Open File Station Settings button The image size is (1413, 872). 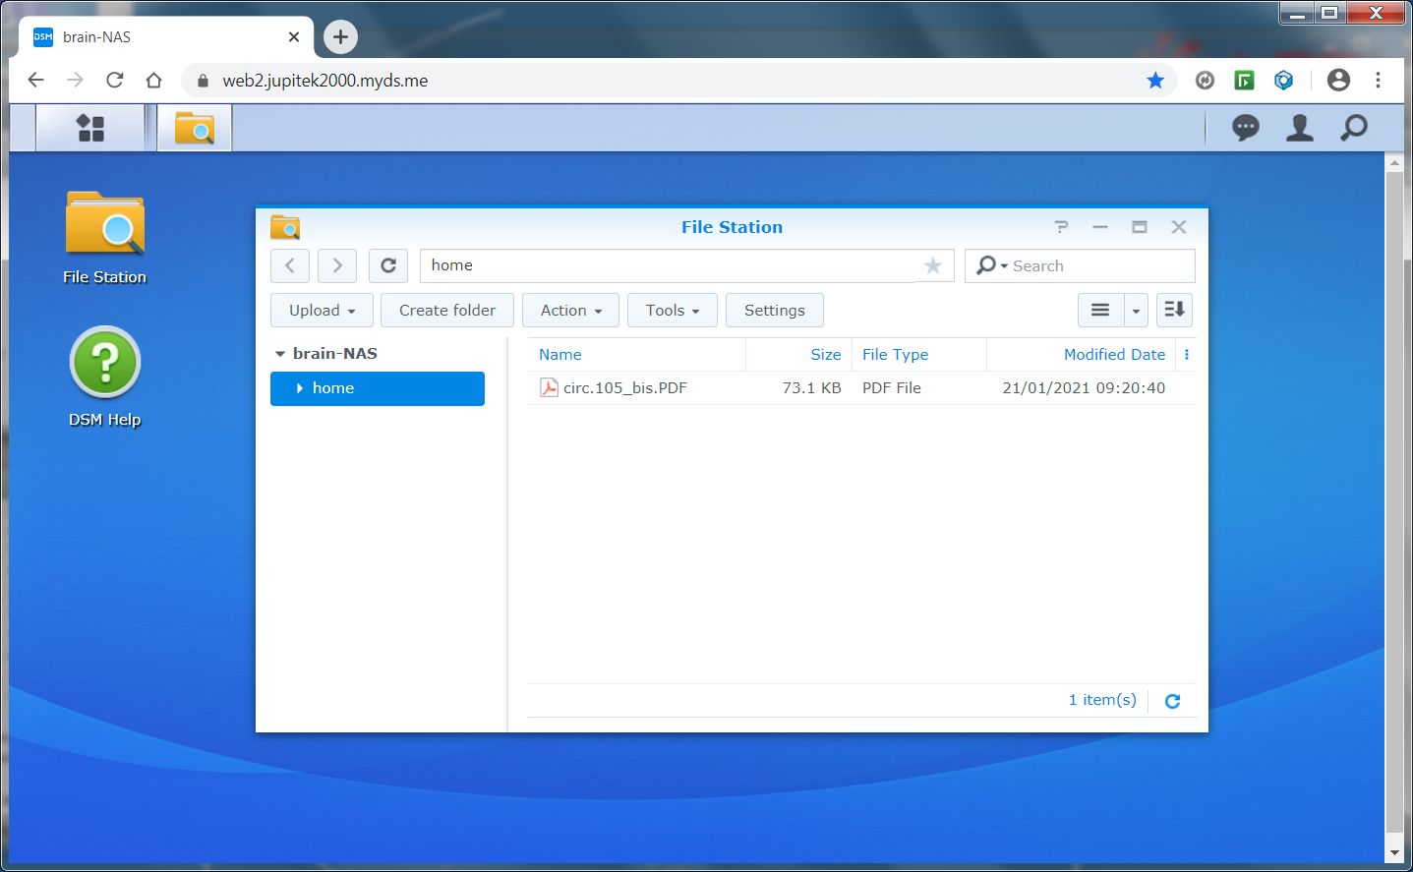click(x=775, y=311)
